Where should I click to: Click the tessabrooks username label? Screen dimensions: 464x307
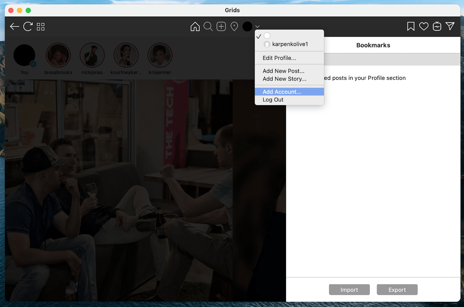58,72
